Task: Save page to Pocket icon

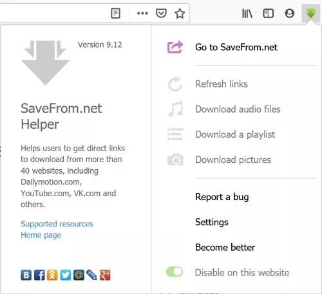Action: pyautogui.click(x=161, y=14)
